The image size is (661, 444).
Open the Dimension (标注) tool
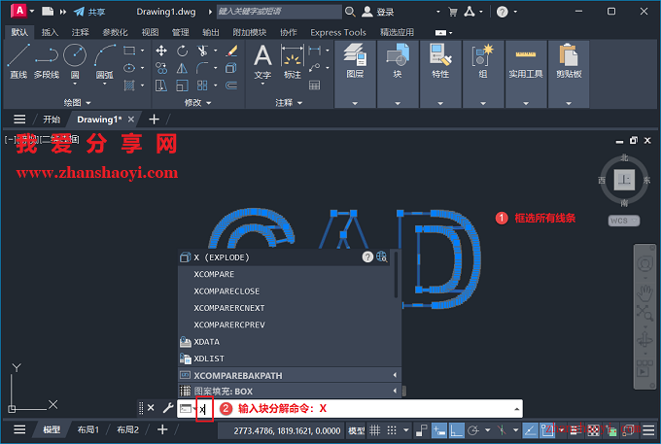point(293,61)
